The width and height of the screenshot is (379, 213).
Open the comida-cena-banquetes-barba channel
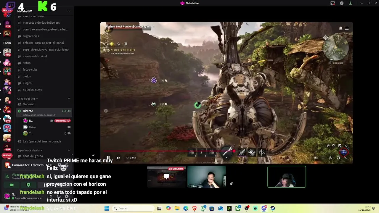pos(44,29)
